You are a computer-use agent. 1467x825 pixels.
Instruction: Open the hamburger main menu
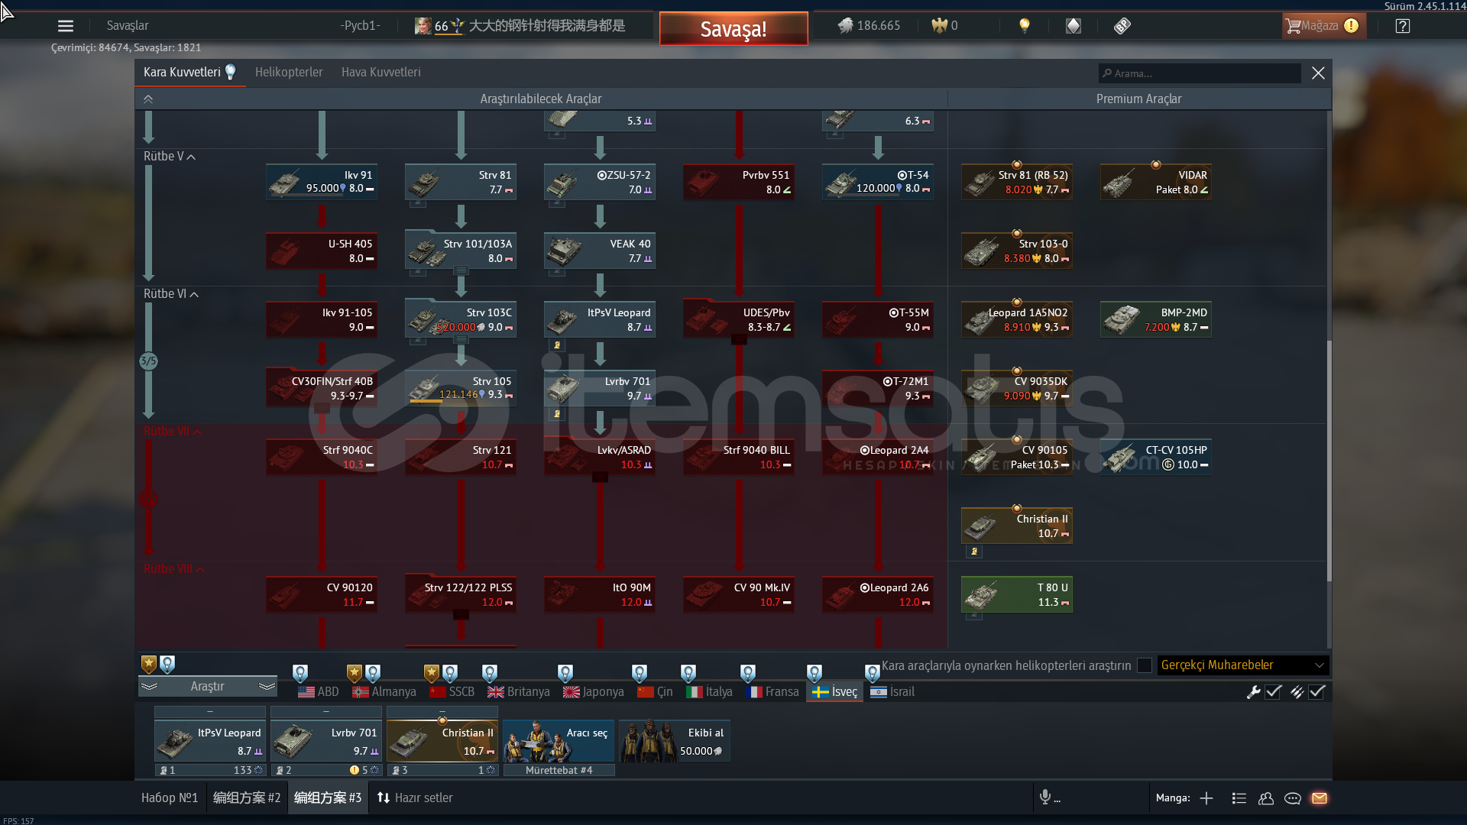pyautogui.click(x=66, y=26)
